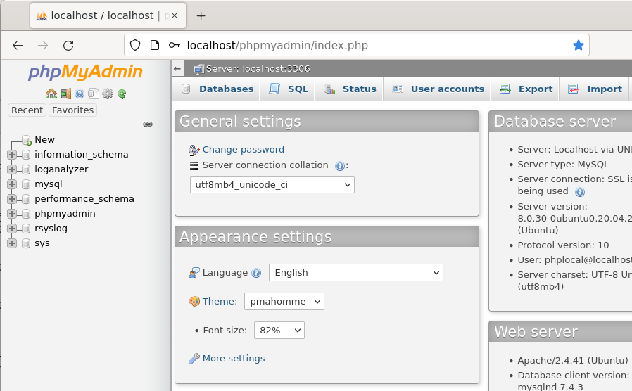Viewport: 632px width, 391px height.
Task: Click the saved-login key icon in URL bar
Action: coord(174,45)
